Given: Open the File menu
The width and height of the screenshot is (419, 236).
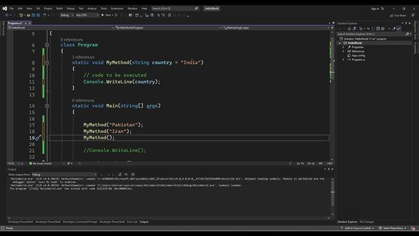Looking at the screenshot, I should [12, 9].
